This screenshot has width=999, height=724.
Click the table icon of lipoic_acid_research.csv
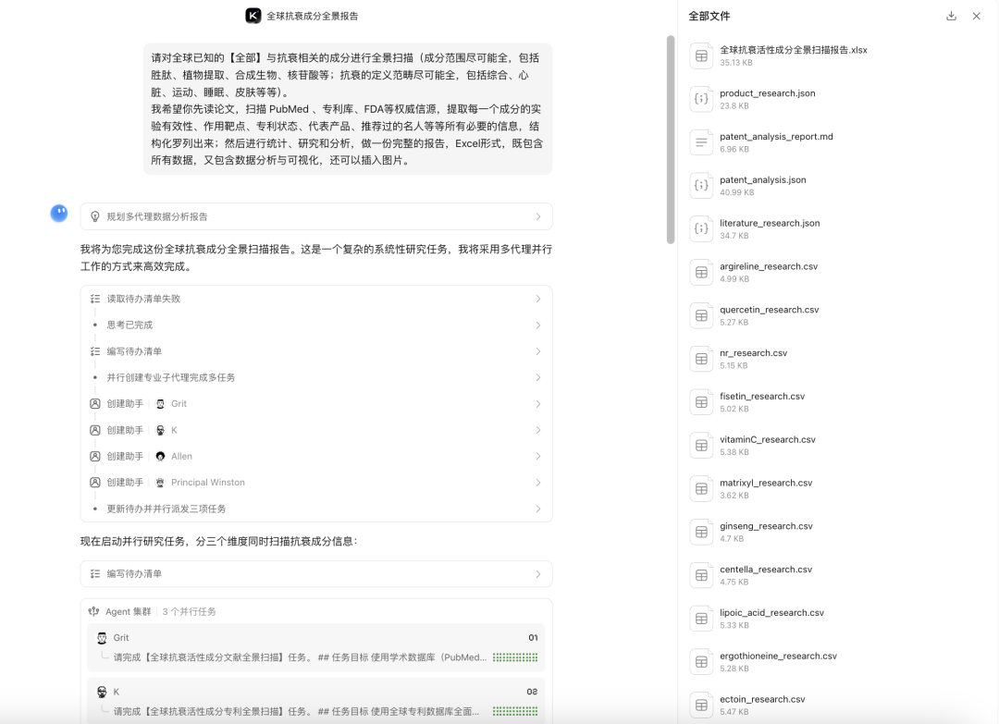tap(701, 619)
